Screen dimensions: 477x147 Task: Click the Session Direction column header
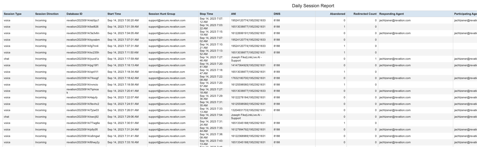pos(47,14)
